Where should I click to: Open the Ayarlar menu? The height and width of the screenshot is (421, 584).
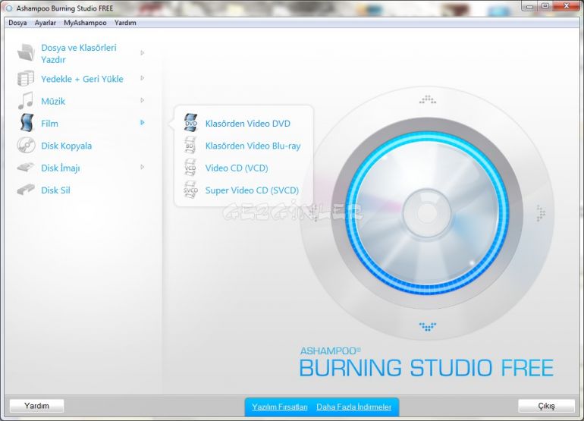tap(45, 23)
